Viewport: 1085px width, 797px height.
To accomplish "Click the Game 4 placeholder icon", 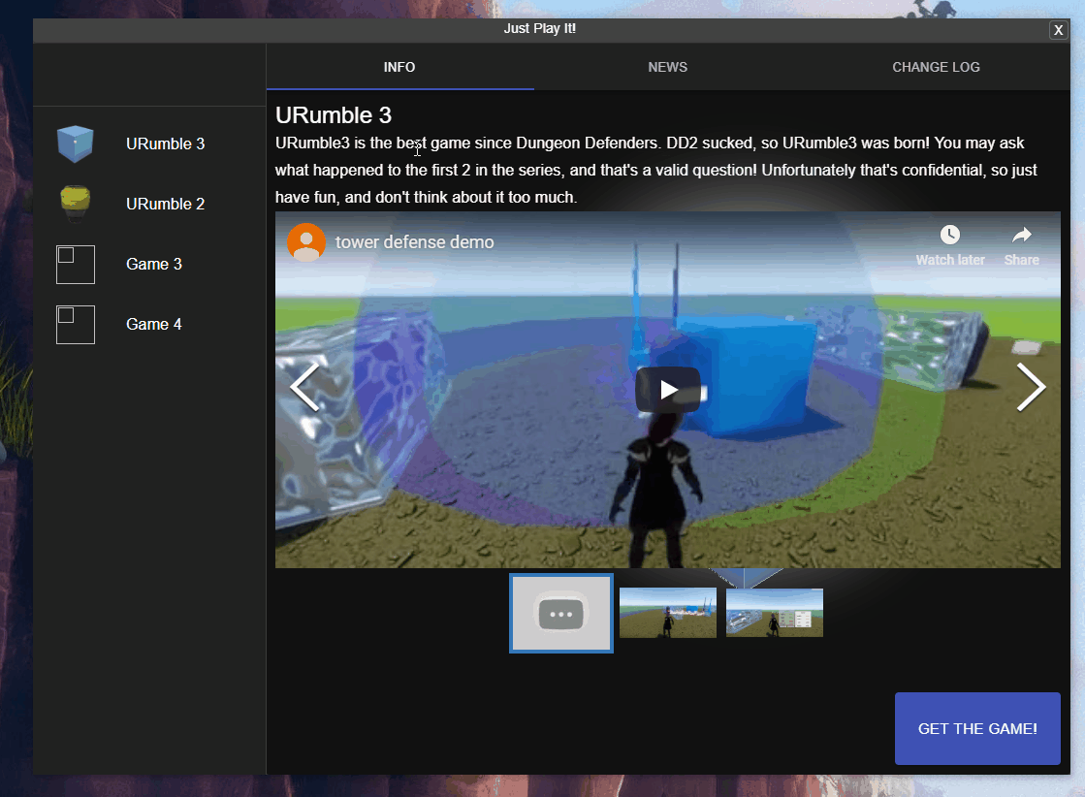I will (x=76, y=325).
